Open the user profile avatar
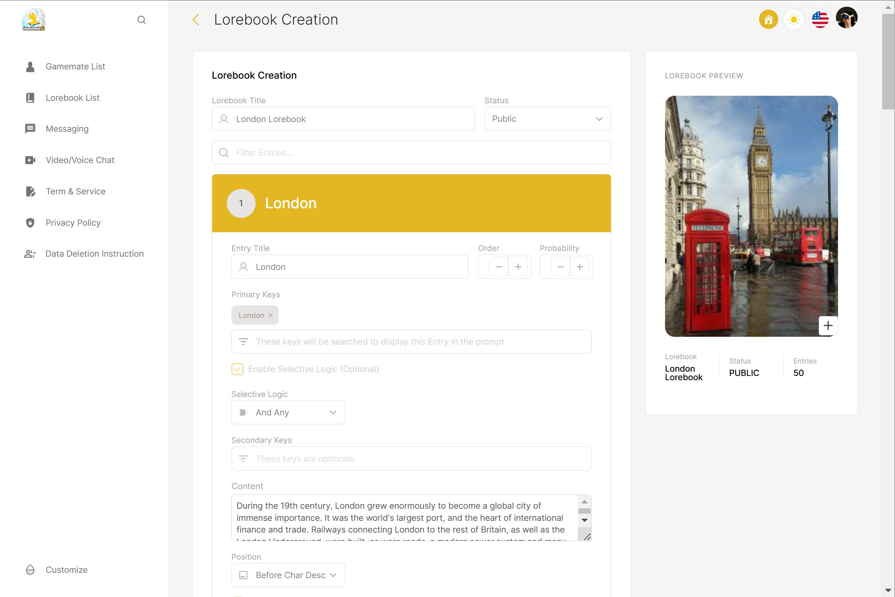The image size is (895, 597). click(846, 18)
